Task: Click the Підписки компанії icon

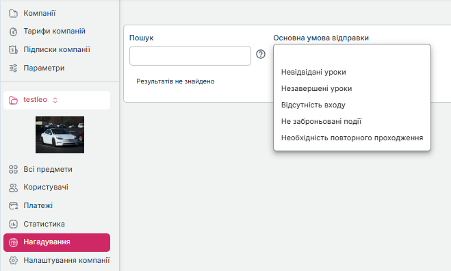Action: click(13, 50)
